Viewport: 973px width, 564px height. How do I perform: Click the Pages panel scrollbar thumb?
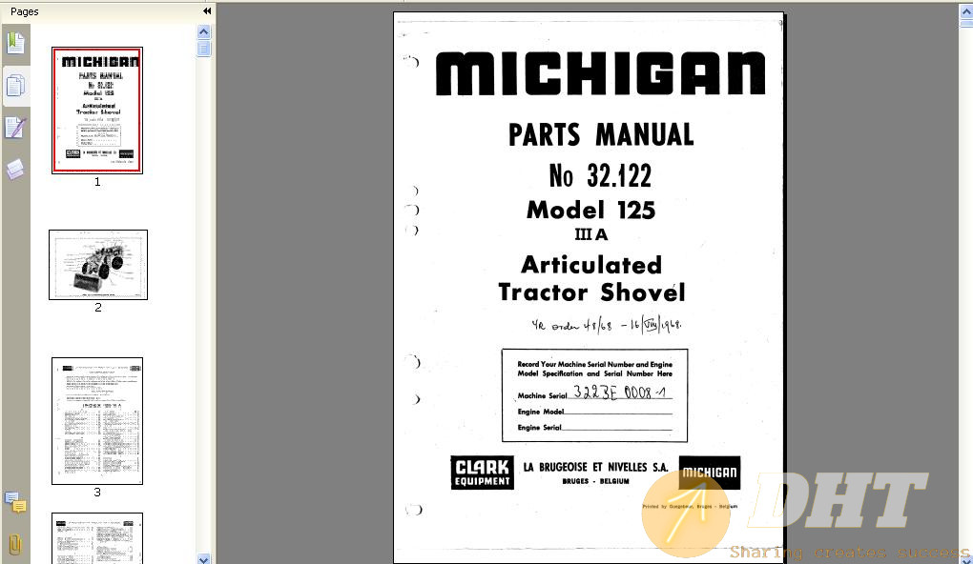click(x=203, y=49)
